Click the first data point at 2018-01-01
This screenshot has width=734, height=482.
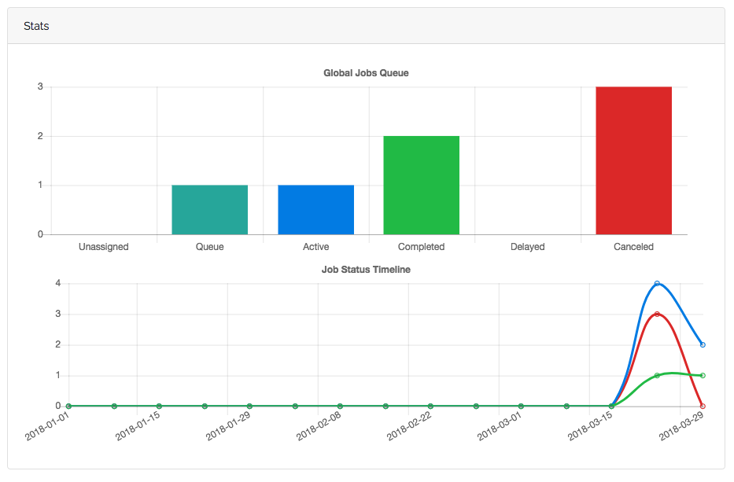pyautogui.click(x=68, y=407)
